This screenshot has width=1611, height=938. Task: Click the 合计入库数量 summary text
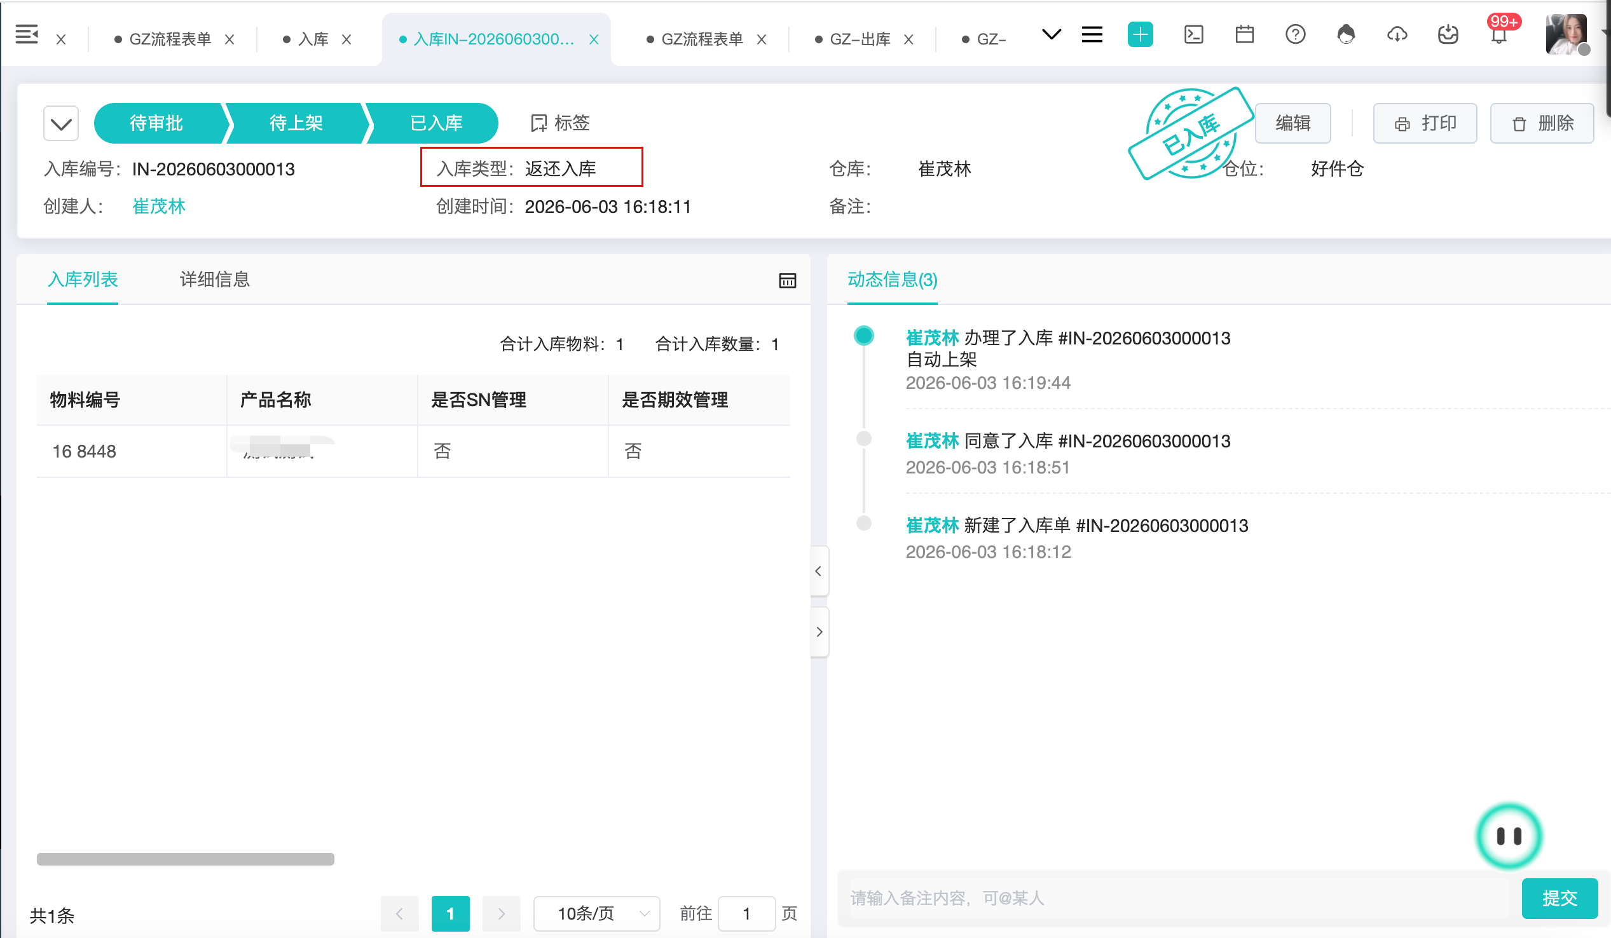click(x=716, y=344)
